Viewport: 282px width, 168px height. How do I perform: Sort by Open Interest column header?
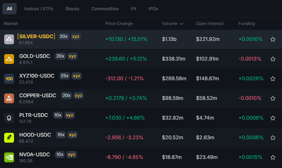tap(210, 23)
